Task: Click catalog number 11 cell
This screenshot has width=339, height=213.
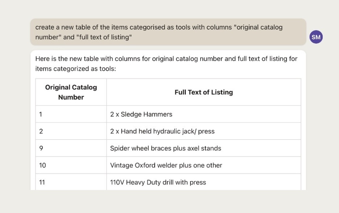Action: (71, 182)
